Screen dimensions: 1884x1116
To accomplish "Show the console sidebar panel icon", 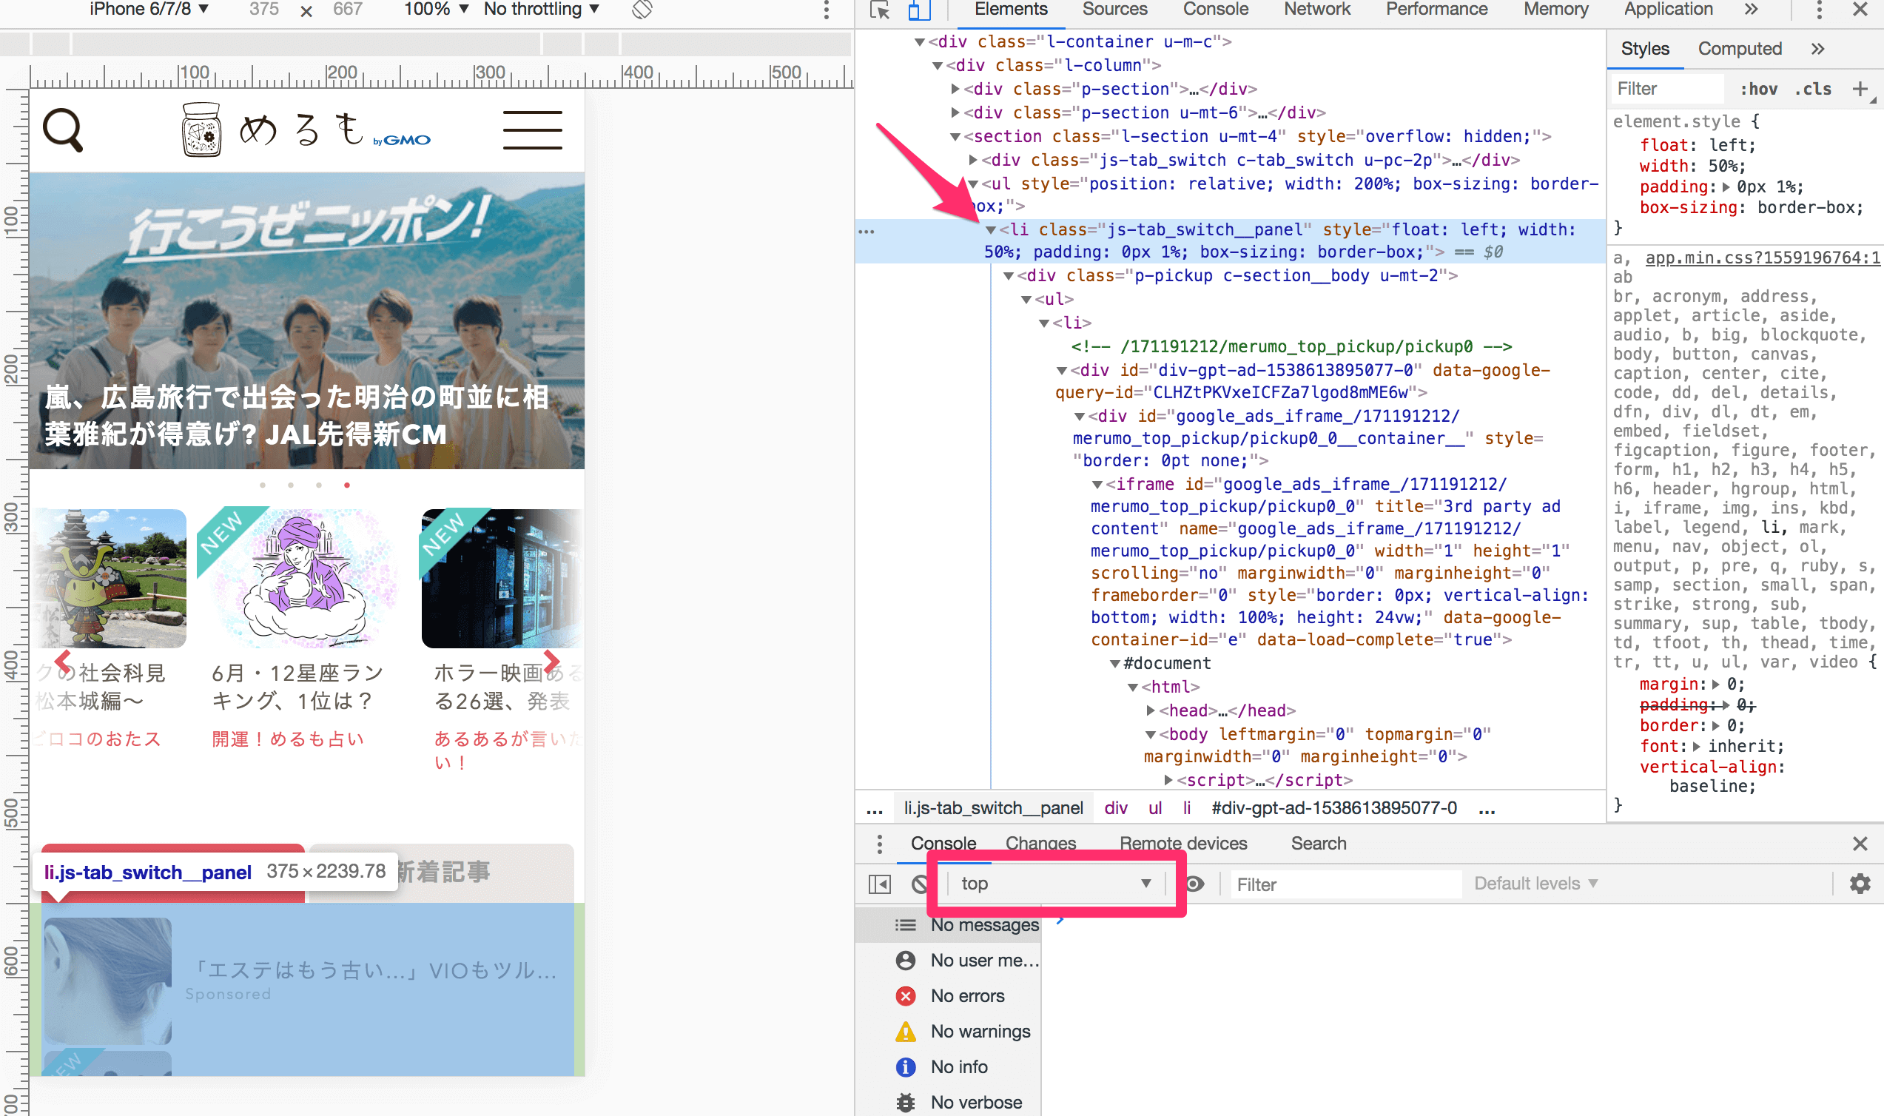I will (x=880, y=884).
